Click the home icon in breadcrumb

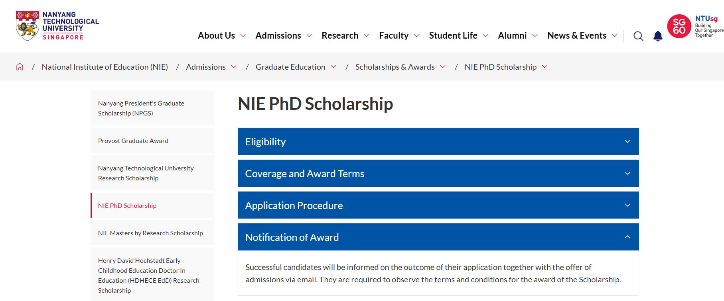coord(20,67)
